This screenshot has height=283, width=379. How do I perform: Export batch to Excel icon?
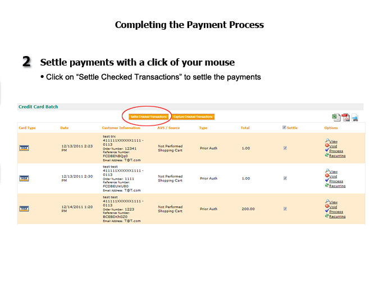[x=336, y=117]
